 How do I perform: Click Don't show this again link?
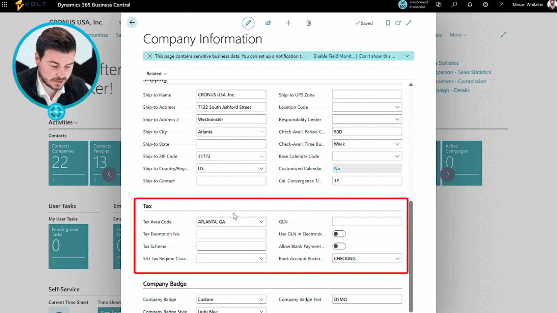coord(377,56)
